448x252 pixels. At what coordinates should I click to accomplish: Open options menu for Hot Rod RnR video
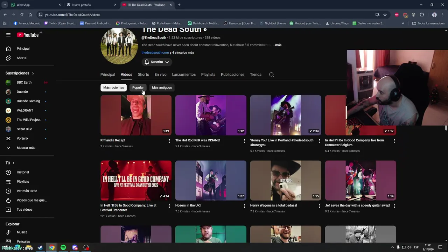pos(244,141)
